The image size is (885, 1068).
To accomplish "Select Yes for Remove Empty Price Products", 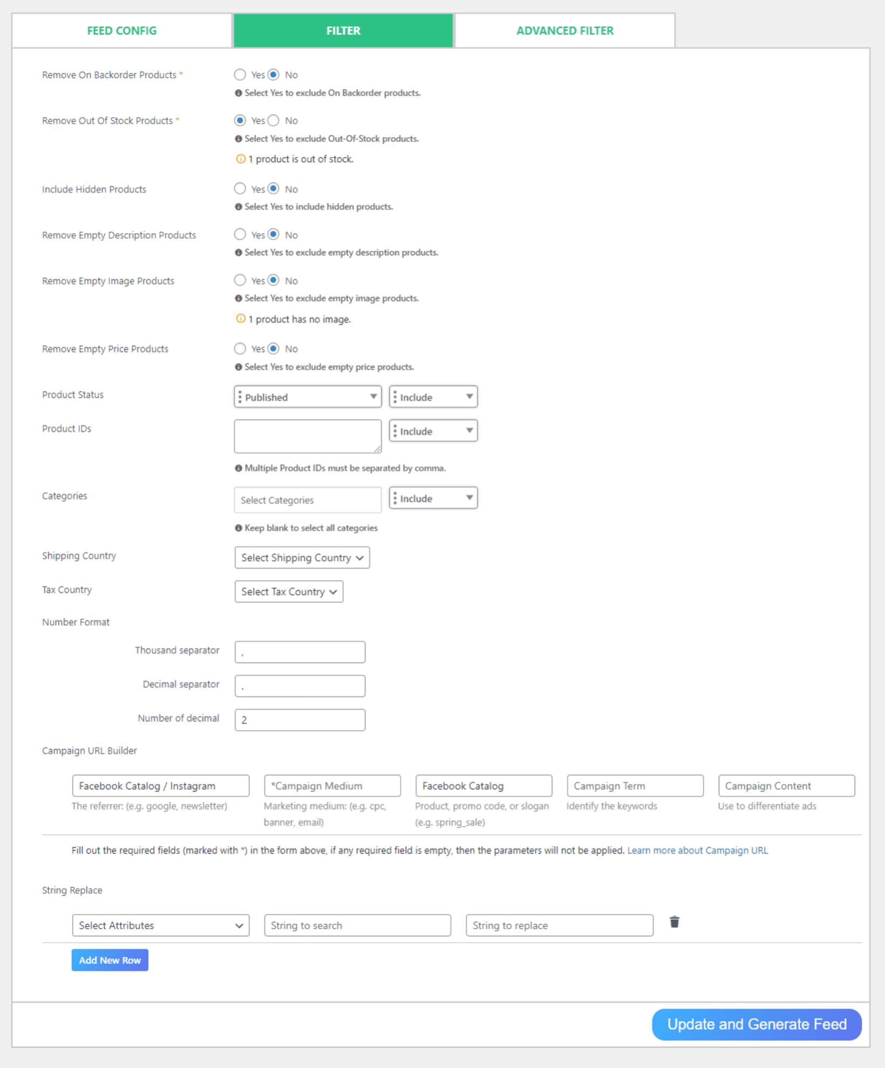I will (240, 348).
